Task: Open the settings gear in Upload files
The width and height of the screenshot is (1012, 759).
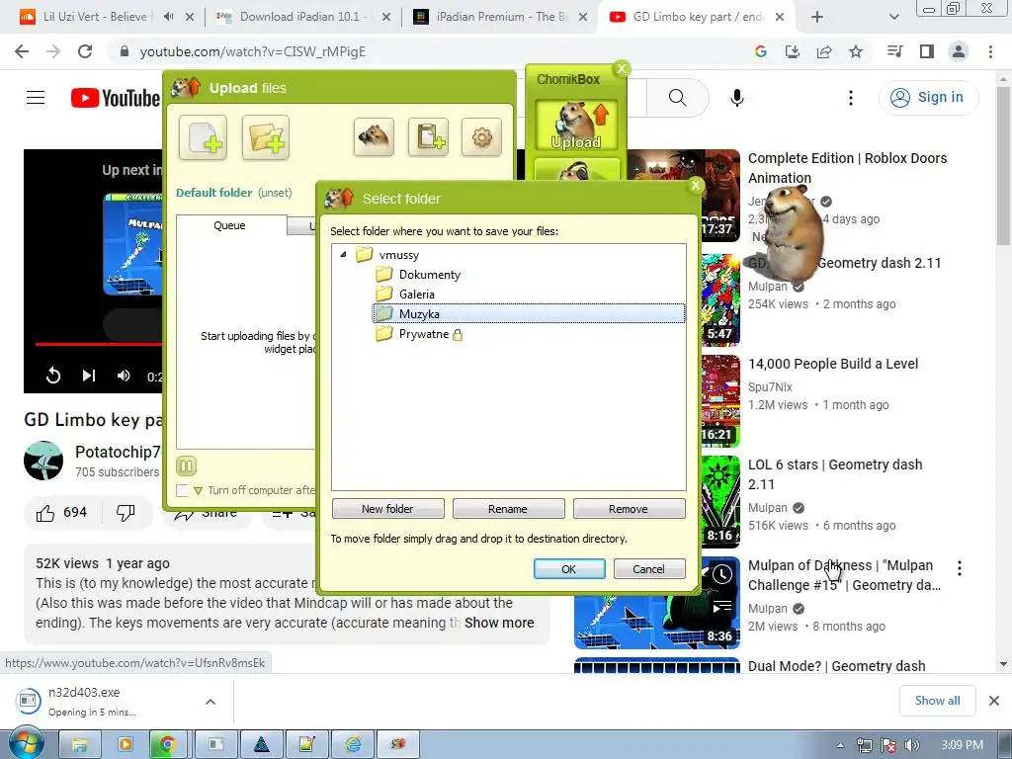Action: pyautogui.click(x=481, y=136)
